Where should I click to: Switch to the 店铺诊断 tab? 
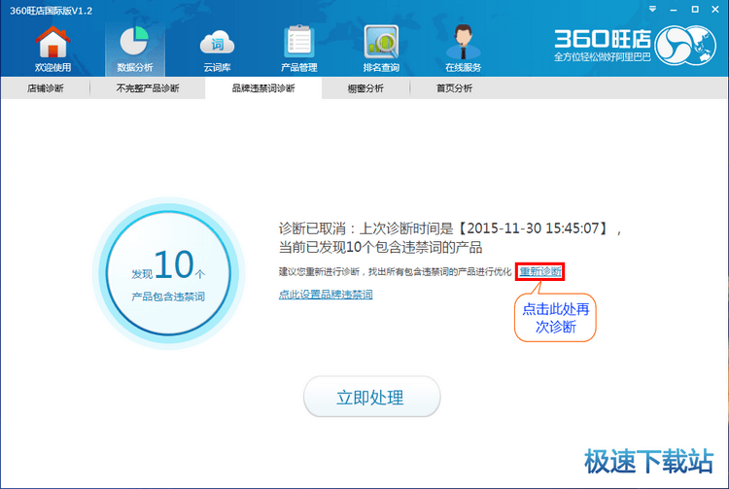[46, 88]
